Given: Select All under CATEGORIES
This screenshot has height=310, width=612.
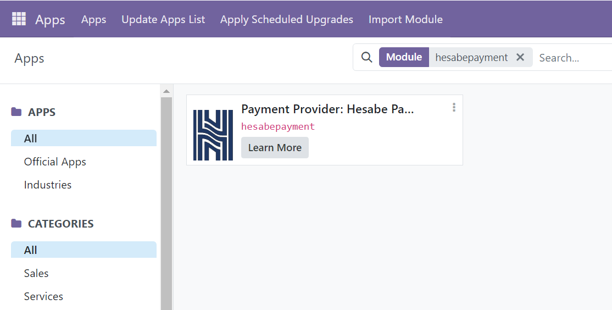Looking at the screenshot, I should [31, 250].
